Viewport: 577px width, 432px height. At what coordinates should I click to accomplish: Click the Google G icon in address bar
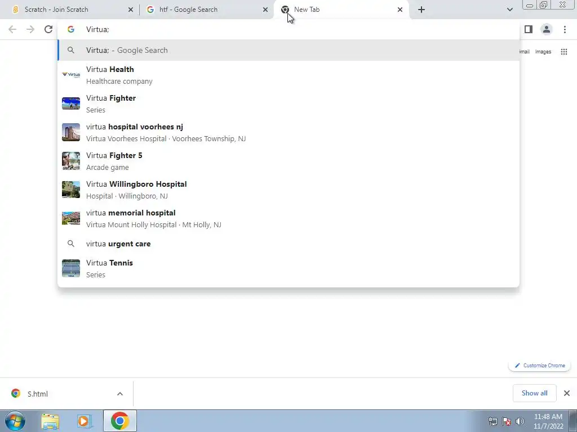[x=70, y=29]
